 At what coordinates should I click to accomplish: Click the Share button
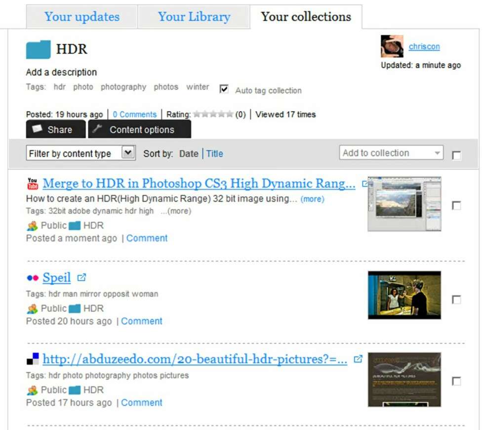[56, 129]
